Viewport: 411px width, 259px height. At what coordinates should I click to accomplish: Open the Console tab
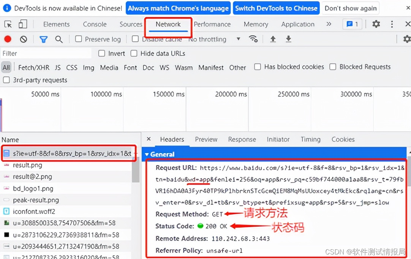tap(95, 24)
